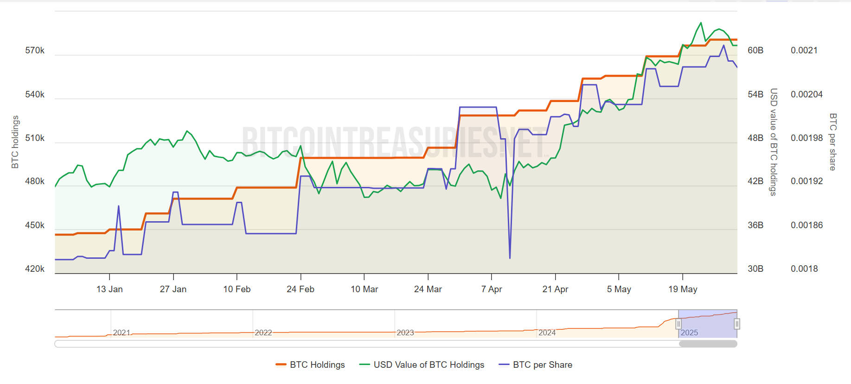Image resolution: width=851 pixels, height=384 pixels.
Task: Click the 19 May date axis label
Action: click(x=683, y=289)
